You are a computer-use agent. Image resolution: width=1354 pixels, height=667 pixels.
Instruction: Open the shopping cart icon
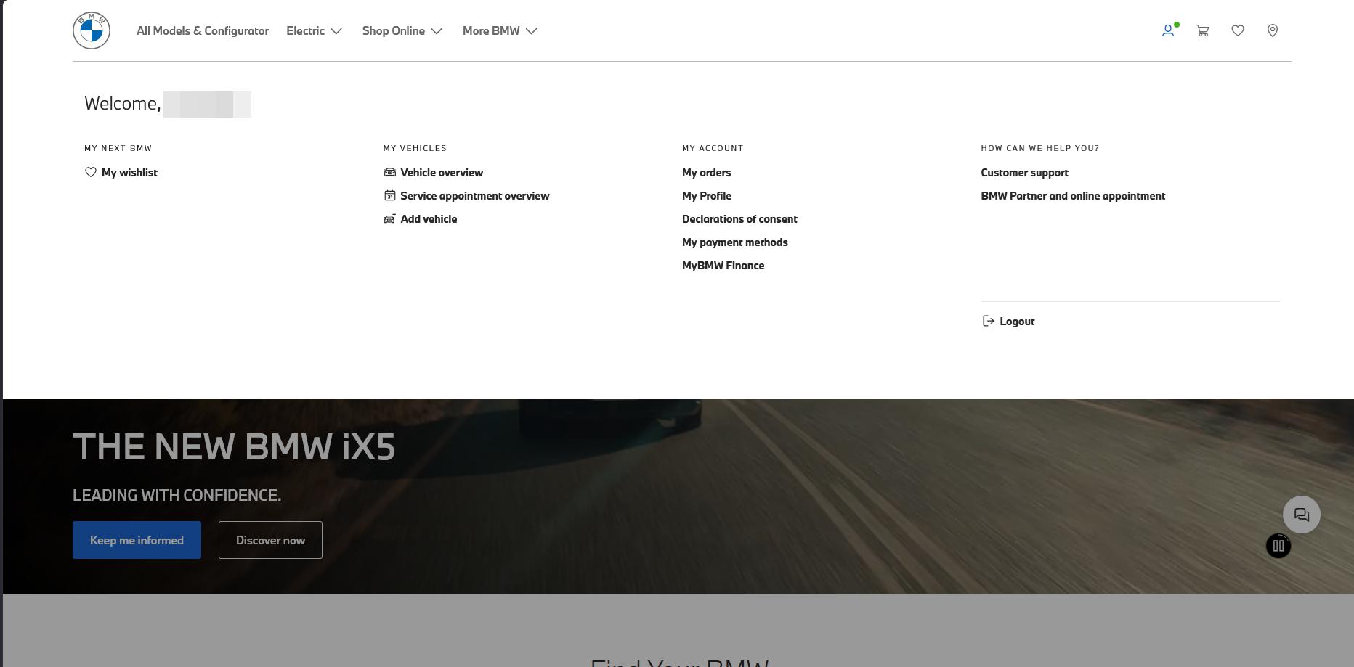click(x=1203, y=30)
